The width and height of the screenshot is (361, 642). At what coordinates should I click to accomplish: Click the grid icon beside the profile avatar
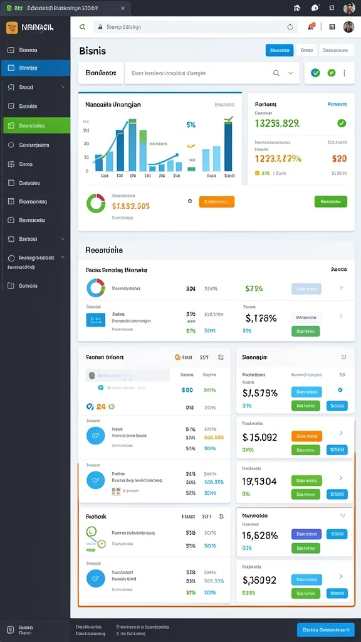tap(332, 27)
